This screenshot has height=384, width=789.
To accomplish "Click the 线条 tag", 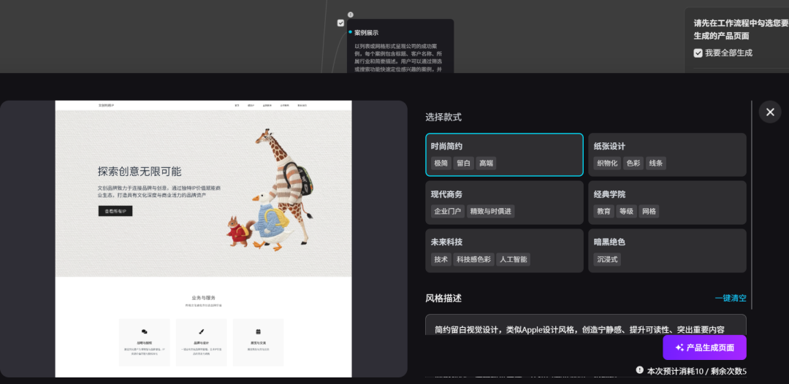I will pyautogui.click(x=656, y=163).
